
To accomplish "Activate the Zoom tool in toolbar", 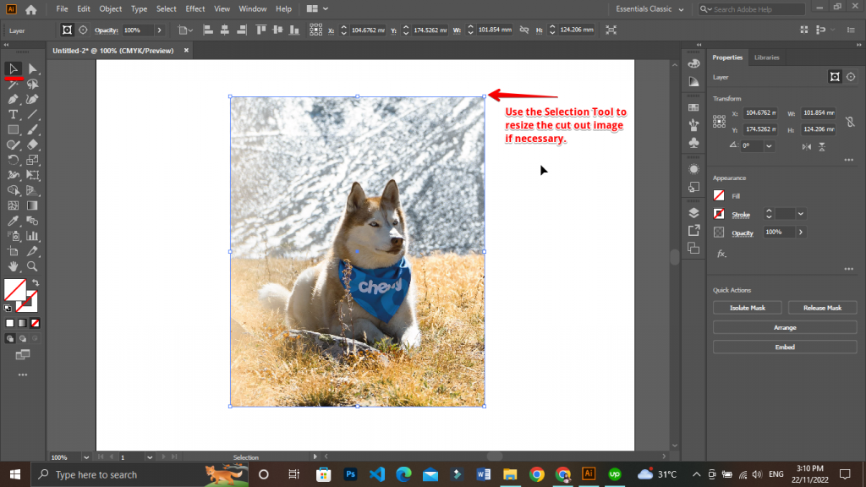I will (x=32, y=266).
